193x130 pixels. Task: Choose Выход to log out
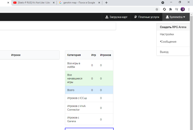[x=173, y=52]
